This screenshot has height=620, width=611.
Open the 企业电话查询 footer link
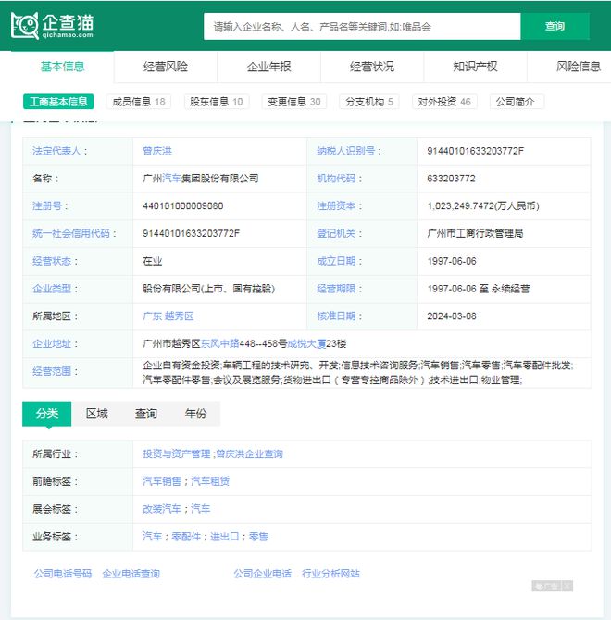[131, 574]
